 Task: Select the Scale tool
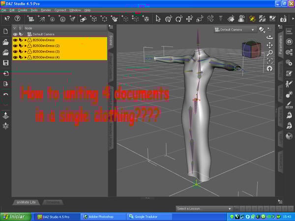click(x=200, y=19)
